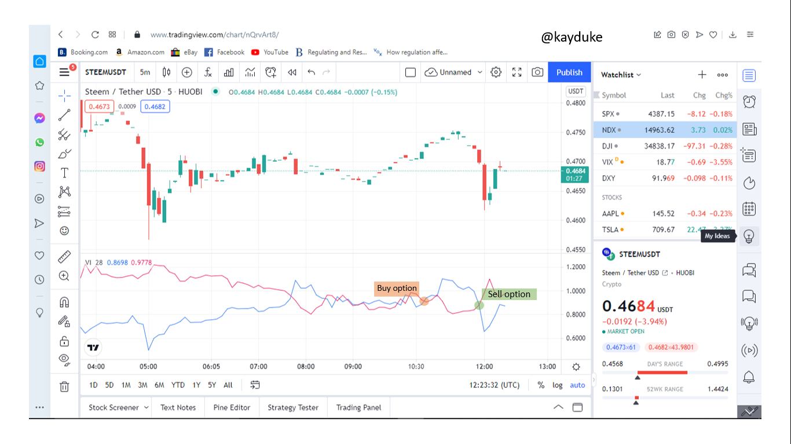The width and height of the screenshot is (791, 444).
Task: Toggle the magnet mode icon
Action: [x=64, y=302]
